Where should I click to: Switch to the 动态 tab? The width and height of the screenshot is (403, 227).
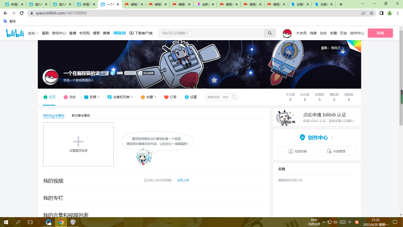click(x=70, y=97)
